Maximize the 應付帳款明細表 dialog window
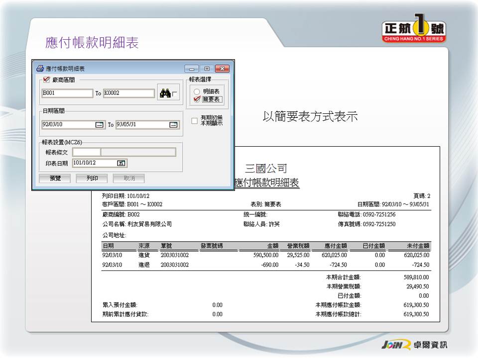Screen dimensions: 478x358 point(207,69)
